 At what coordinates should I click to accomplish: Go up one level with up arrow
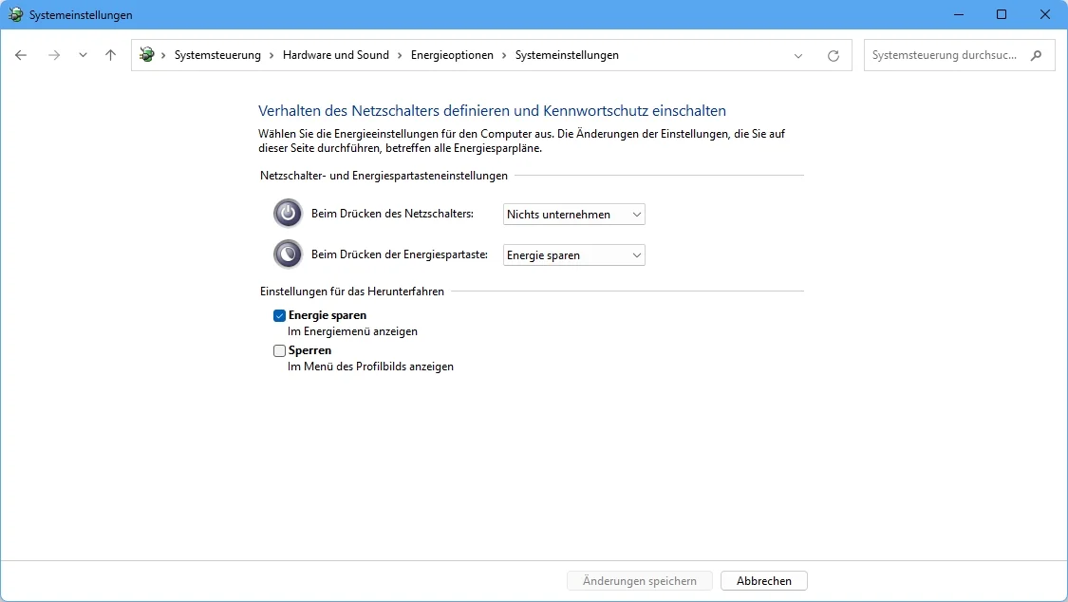[110, 55]
